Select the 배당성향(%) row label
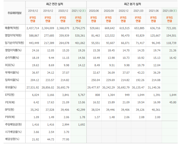Image resolution: width=179 pixels, height=144 pixels. tap(12, 139)
